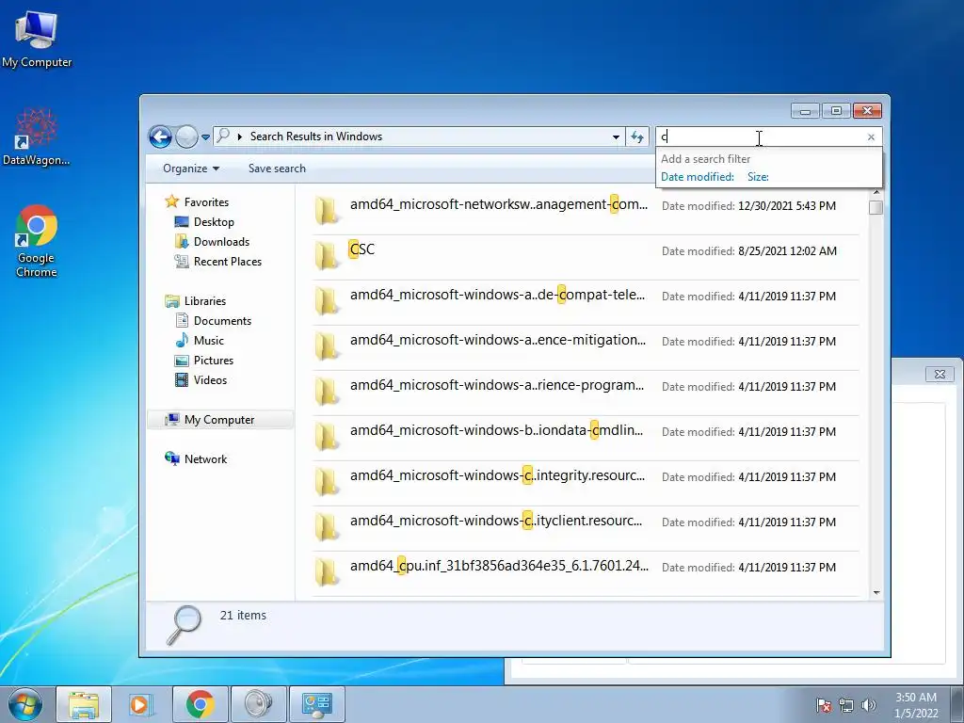Launch Windows Media Player from taskbar
964x723 pixels.
[141, 704]
